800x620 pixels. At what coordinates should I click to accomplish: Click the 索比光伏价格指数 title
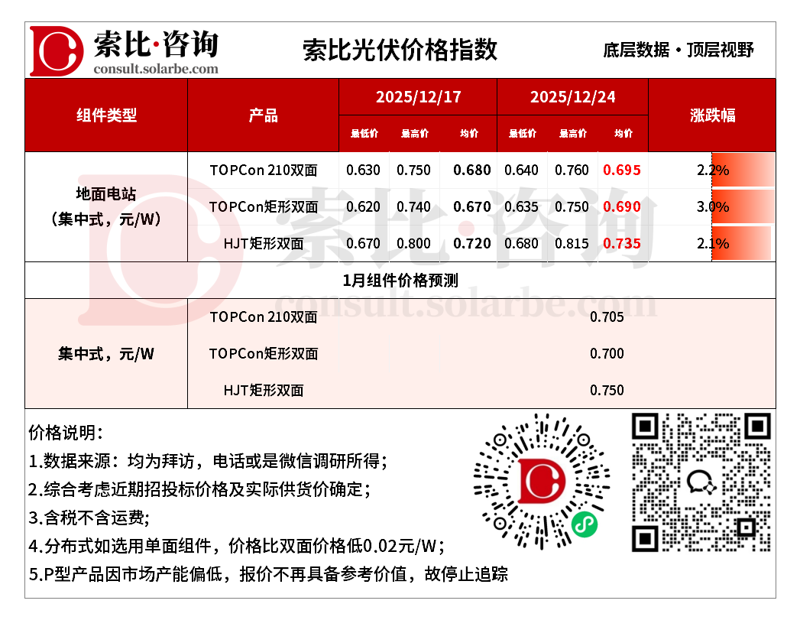pyautogui.click(x=400, y=50)
